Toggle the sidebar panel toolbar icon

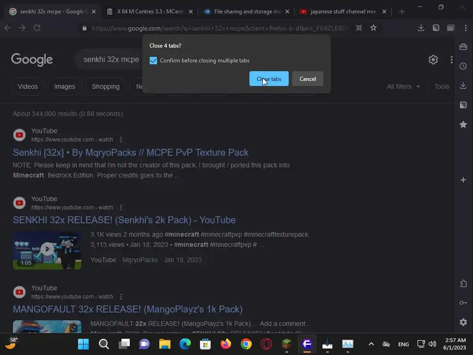(436, 28)
